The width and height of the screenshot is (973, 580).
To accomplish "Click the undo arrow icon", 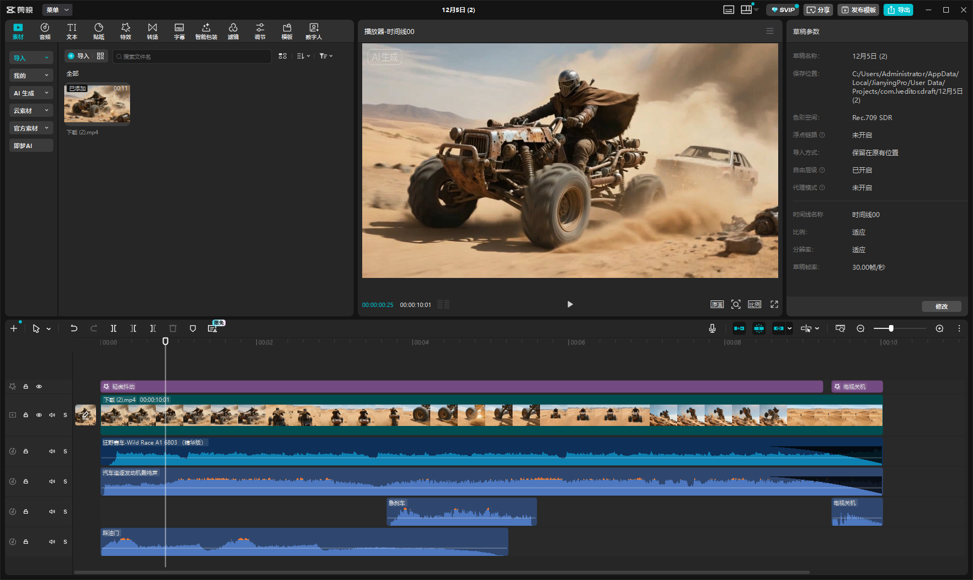I will click(74, 328).
